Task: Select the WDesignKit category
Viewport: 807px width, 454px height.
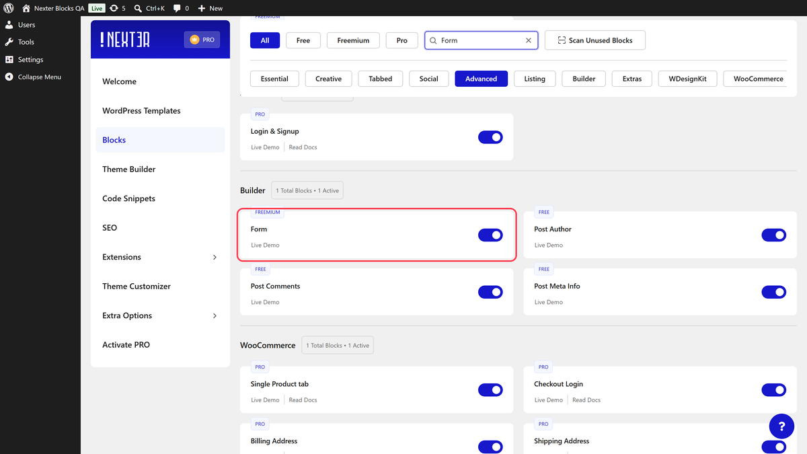Action: click(x=687, y=79)
